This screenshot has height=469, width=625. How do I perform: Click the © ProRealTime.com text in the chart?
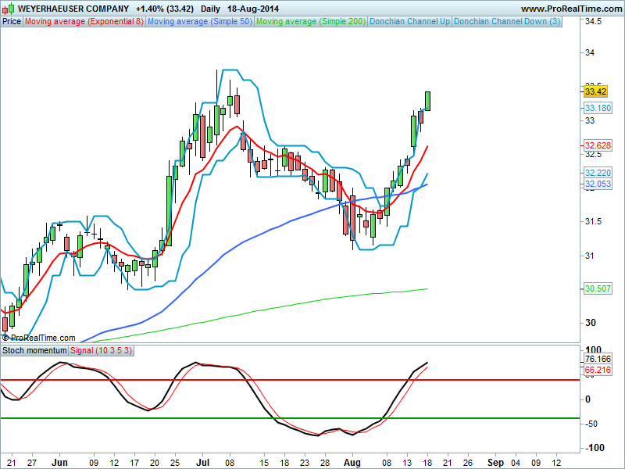click(x=38, y=338)
